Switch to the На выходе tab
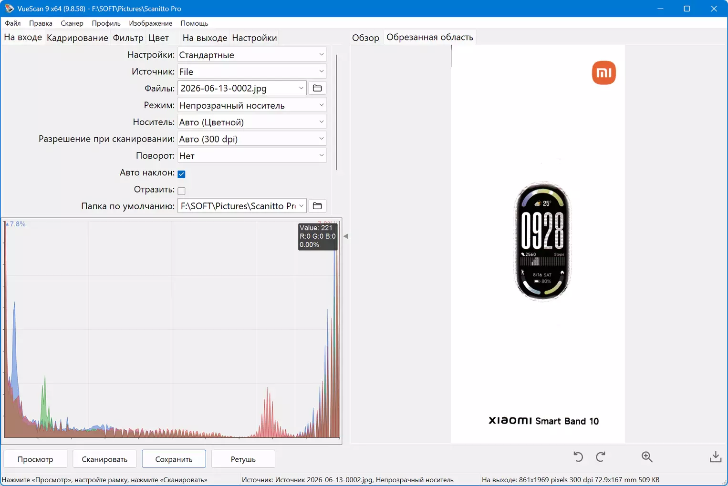Image resolution: width=728 pixels, height=486 pixels. [x=205, y=38]
